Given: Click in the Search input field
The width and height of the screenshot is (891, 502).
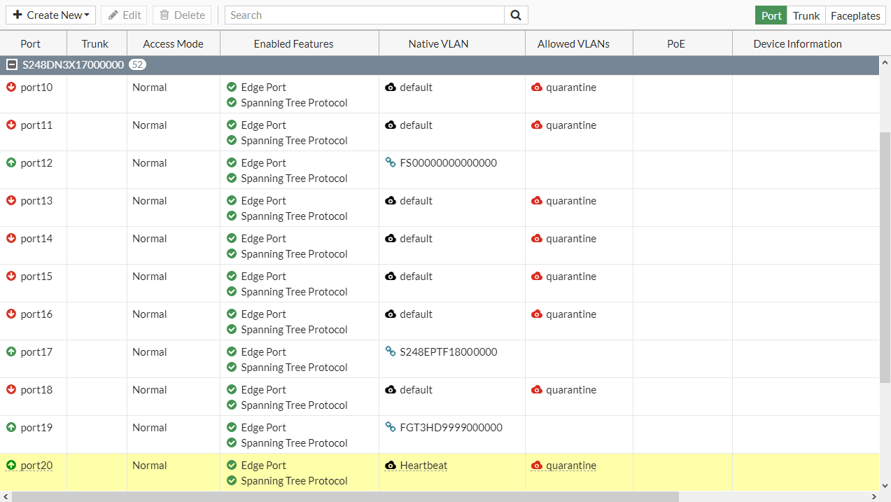Looking at the screenshot, I should 364,15.
